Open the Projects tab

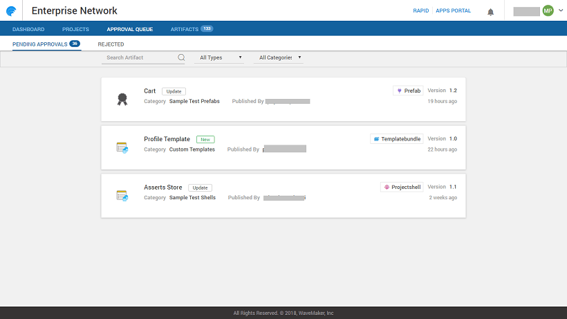[x=75, y=29]
